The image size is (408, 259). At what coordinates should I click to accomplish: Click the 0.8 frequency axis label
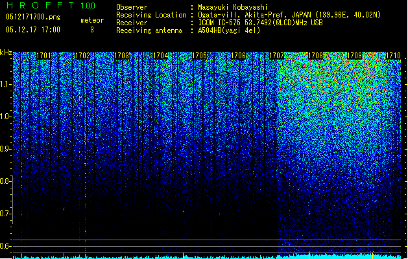coord(5,181)
